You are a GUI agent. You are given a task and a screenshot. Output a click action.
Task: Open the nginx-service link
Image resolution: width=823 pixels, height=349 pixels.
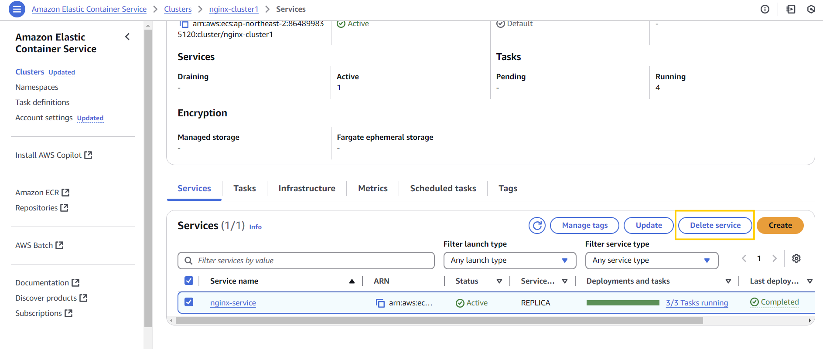tap(233, 303)
